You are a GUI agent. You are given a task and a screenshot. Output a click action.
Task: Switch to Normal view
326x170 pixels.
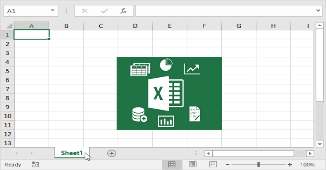pos(172,165)
